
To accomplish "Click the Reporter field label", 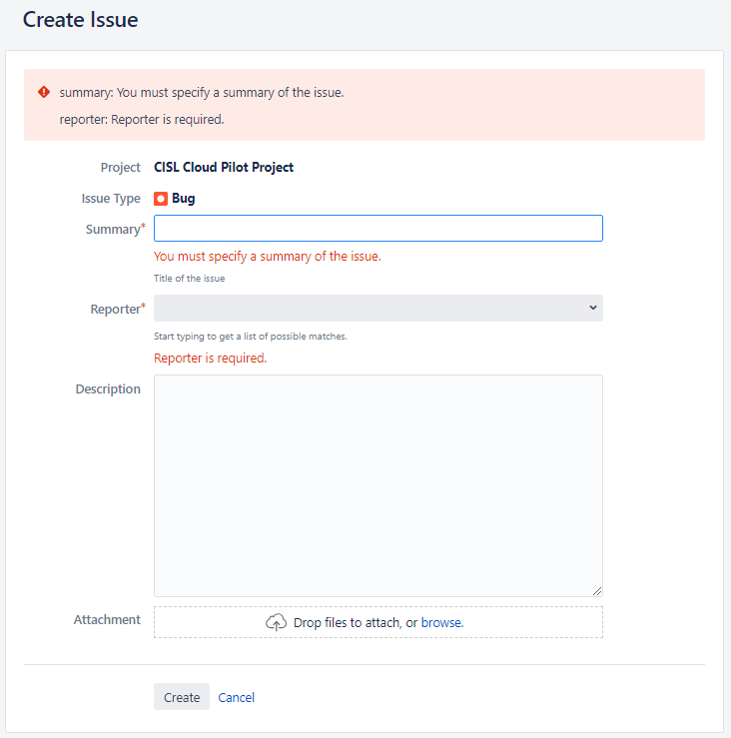I will [x=114, y=310].
